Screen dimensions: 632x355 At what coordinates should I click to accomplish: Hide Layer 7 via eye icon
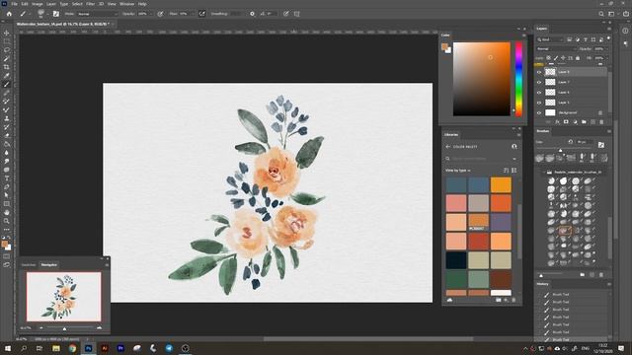539,82
